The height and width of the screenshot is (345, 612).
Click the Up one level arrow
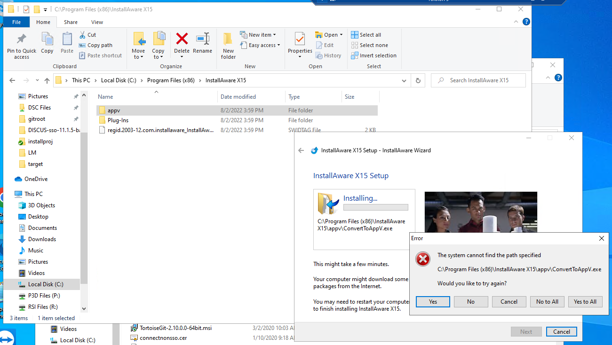point(47,80)
